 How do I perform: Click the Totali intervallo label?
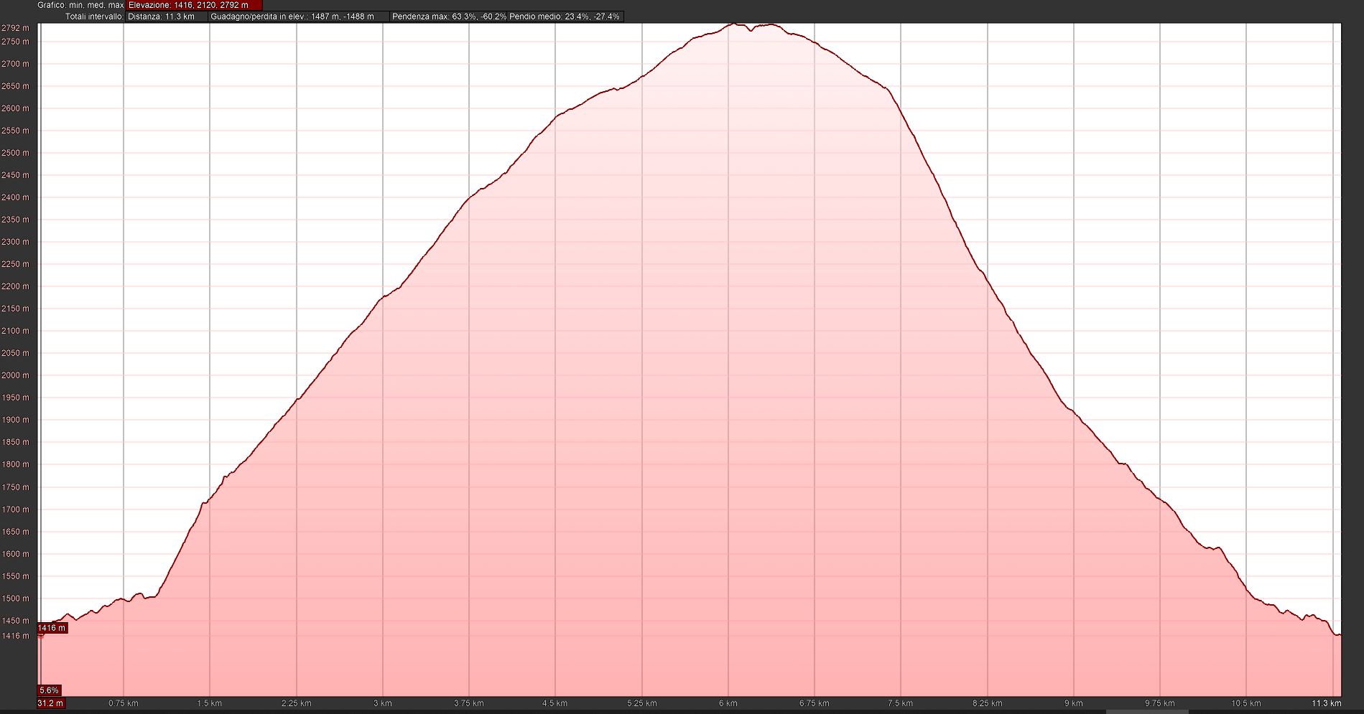(x=94, y=17)
